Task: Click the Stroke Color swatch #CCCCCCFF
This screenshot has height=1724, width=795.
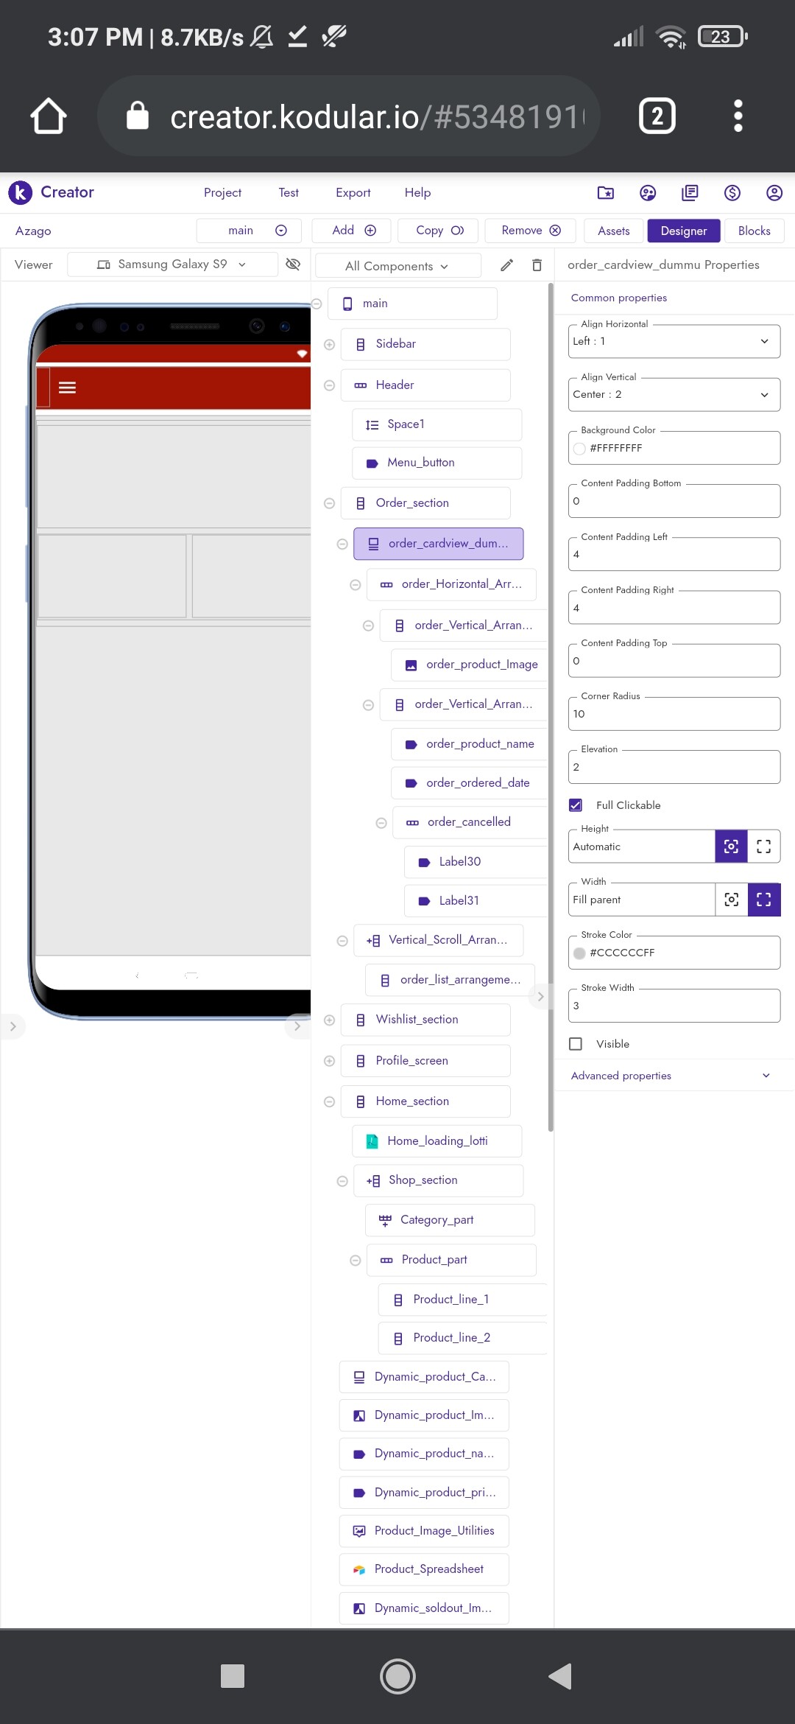Action: point(579,953)
